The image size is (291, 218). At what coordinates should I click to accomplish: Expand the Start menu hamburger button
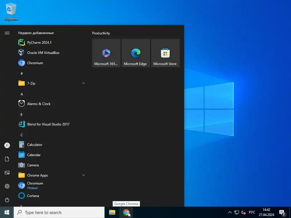click(7, 33)
